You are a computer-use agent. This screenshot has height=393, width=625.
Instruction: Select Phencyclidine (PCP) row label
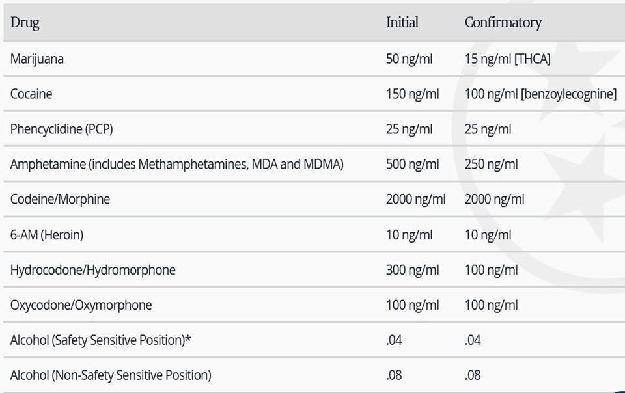61,129
